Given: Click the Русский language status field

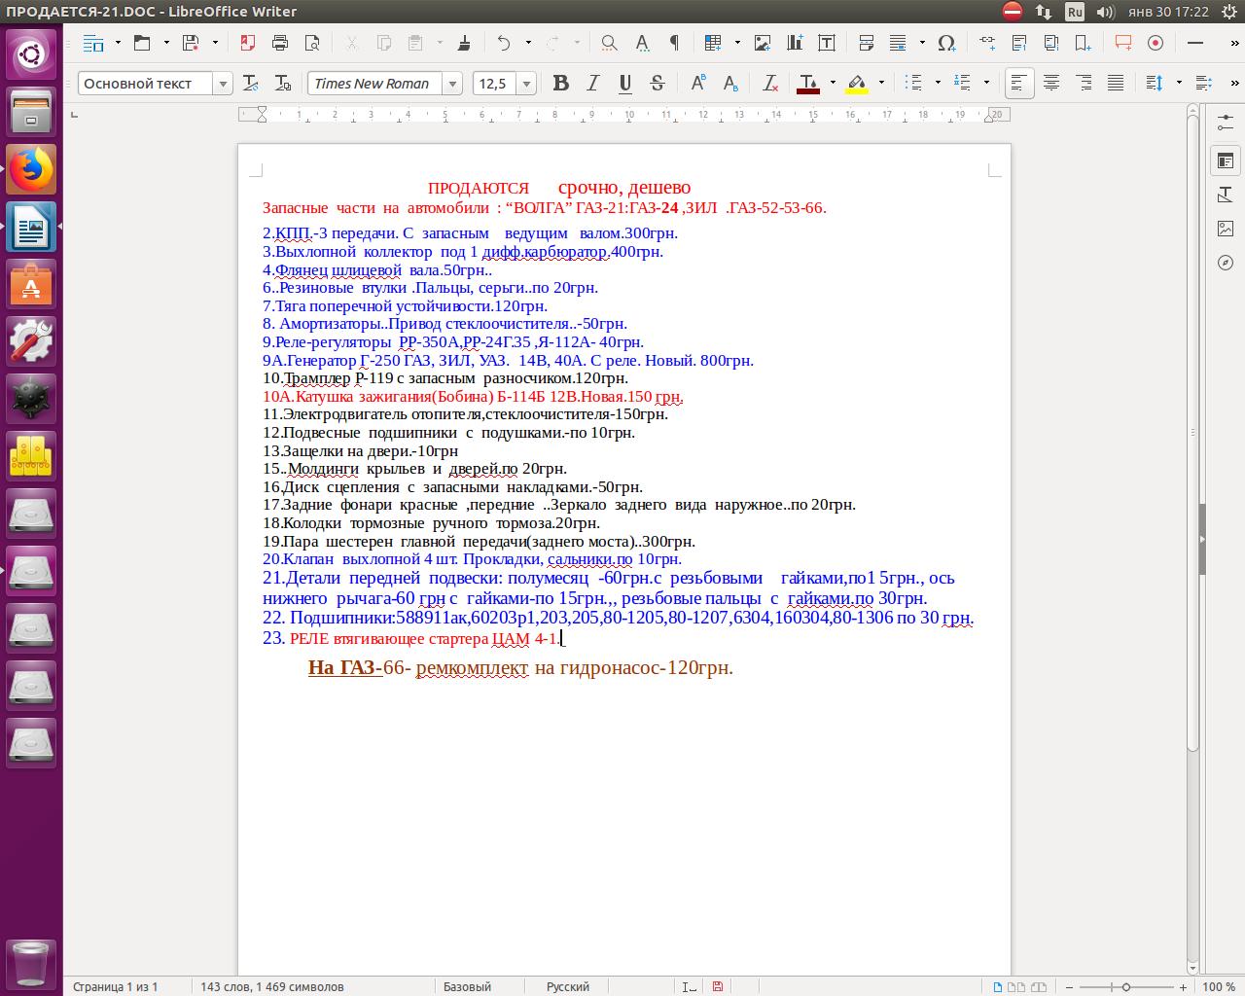Looking at the screenshot, I should pyautogui.click(x=568, y=986).
